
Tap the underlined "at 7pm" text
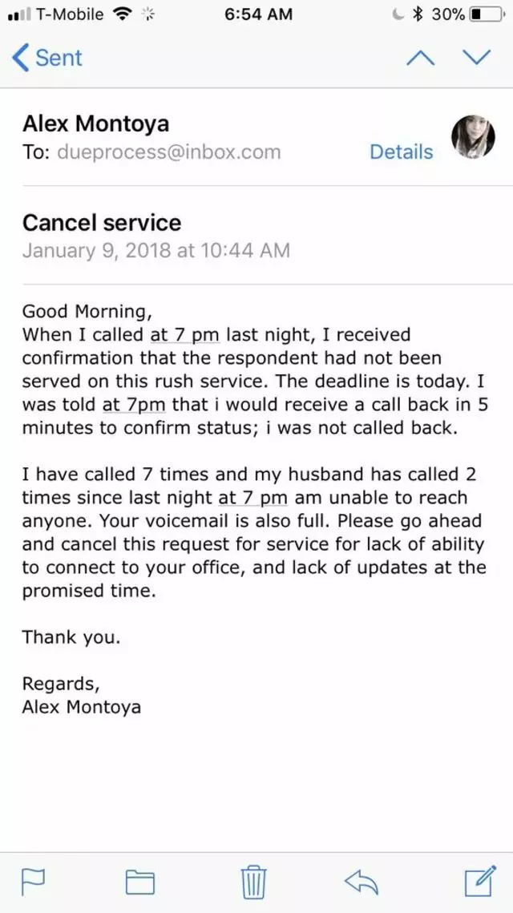[x=133, y=405]
